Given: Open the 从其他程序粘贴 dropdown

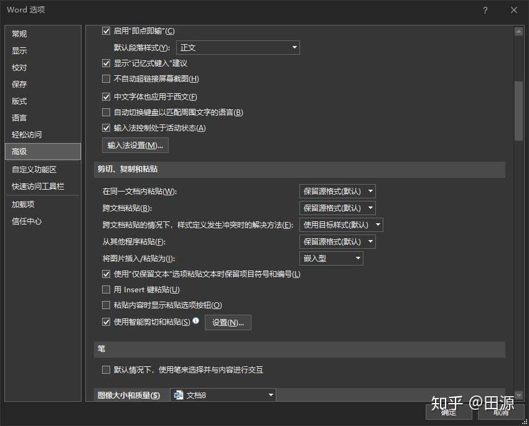Looking at the screenshot, I should tap(337, 242).
